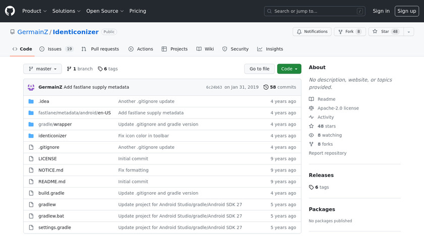This screenshot has height=238, width=424.
Task: Click the Notifications button
Action: (312, 32)
